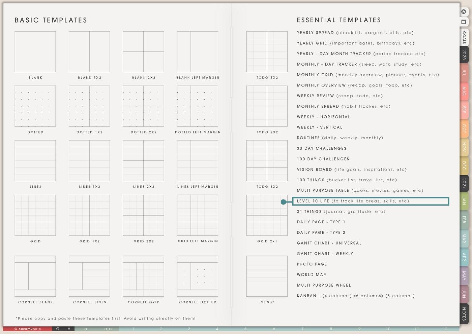472x334 pixels.
Task: Open the WORLD MAP template link
Action: (x=312, y=275)
